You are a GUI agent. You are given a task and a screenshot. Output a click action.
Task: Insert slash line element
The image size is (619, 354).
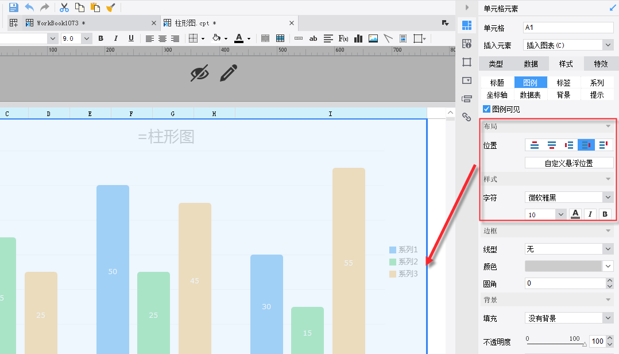pos(388,39)
